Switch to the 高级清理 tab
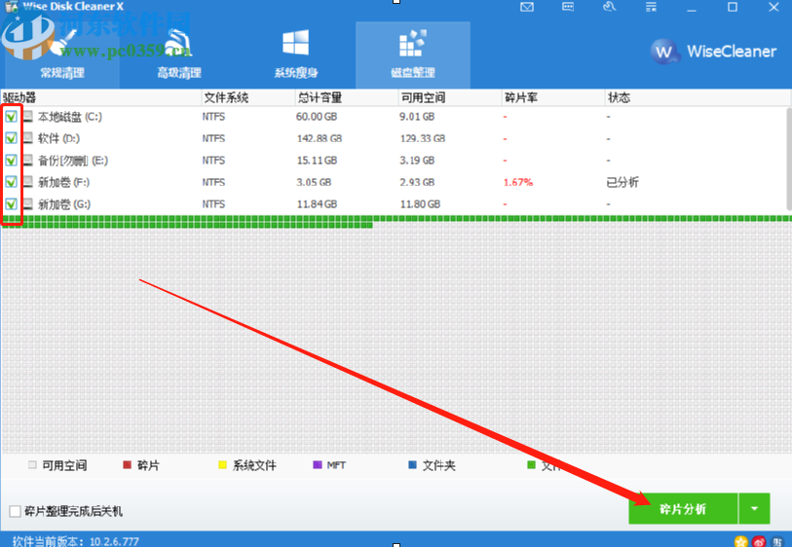The height and width of the screenshot is (547, 792). tap(179, 55)
